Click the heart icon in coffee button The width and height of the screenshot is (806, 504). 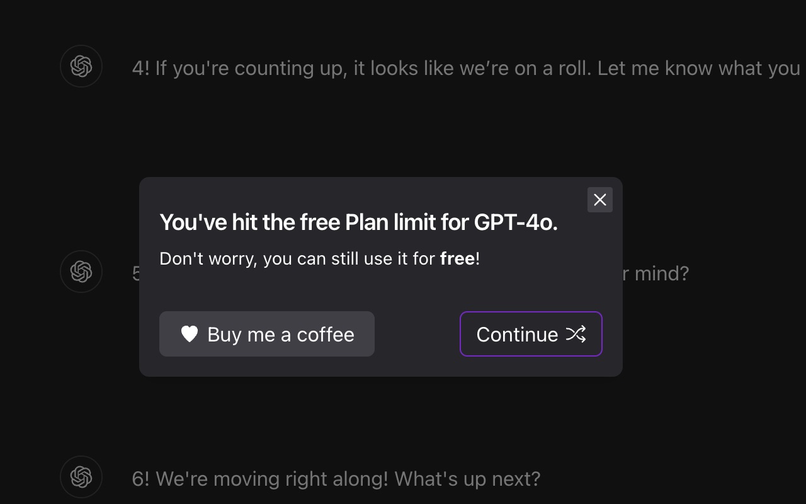tap(190, 334)
